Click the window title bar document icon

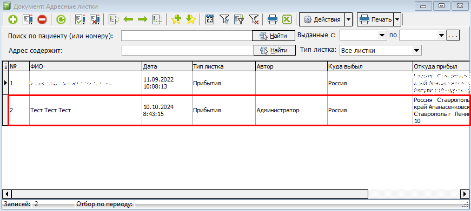(x=6, y=6)
